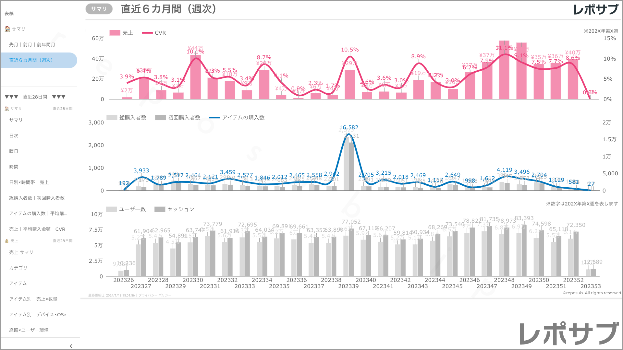This screenshot has height=350, width=623.
Task: Toggle the 総購入者数 legend square
Action: point(112,118)
